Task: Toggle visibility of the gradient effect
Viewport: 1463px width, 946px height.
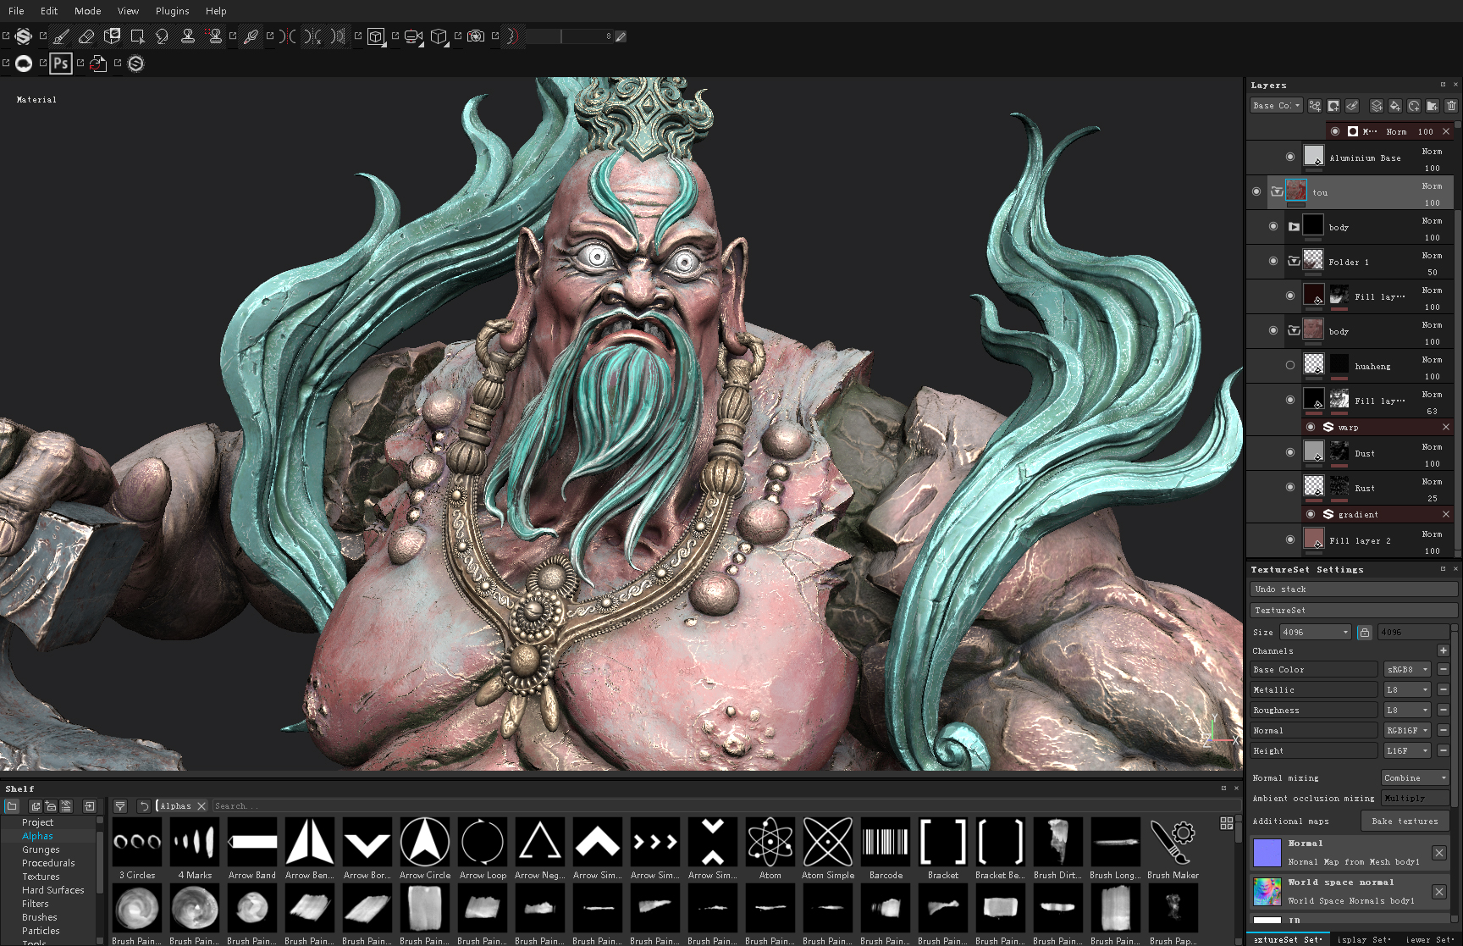Action: [x=1311, y=514]
